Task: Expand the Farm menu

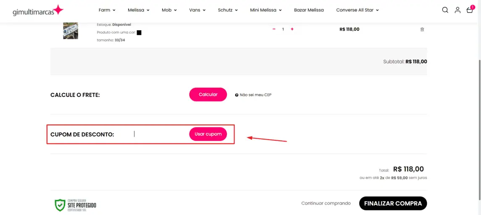Action: coord(107,10)
